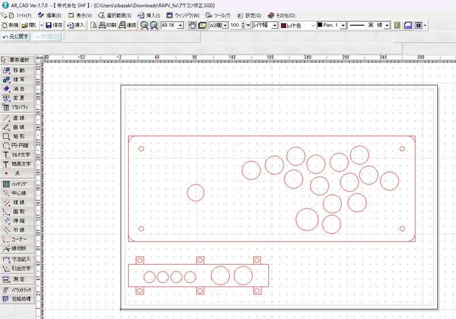Screen dimensions: 456x319
Task: Open the 選択範囲(S) menu
Action: (x=115, y=15)
